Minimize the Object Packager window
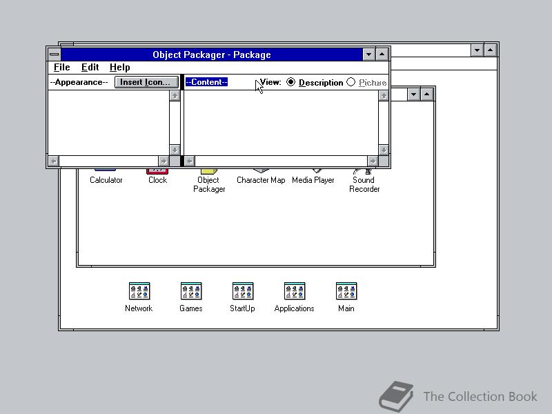Screen dimensions: 552x414 point(368,55)
